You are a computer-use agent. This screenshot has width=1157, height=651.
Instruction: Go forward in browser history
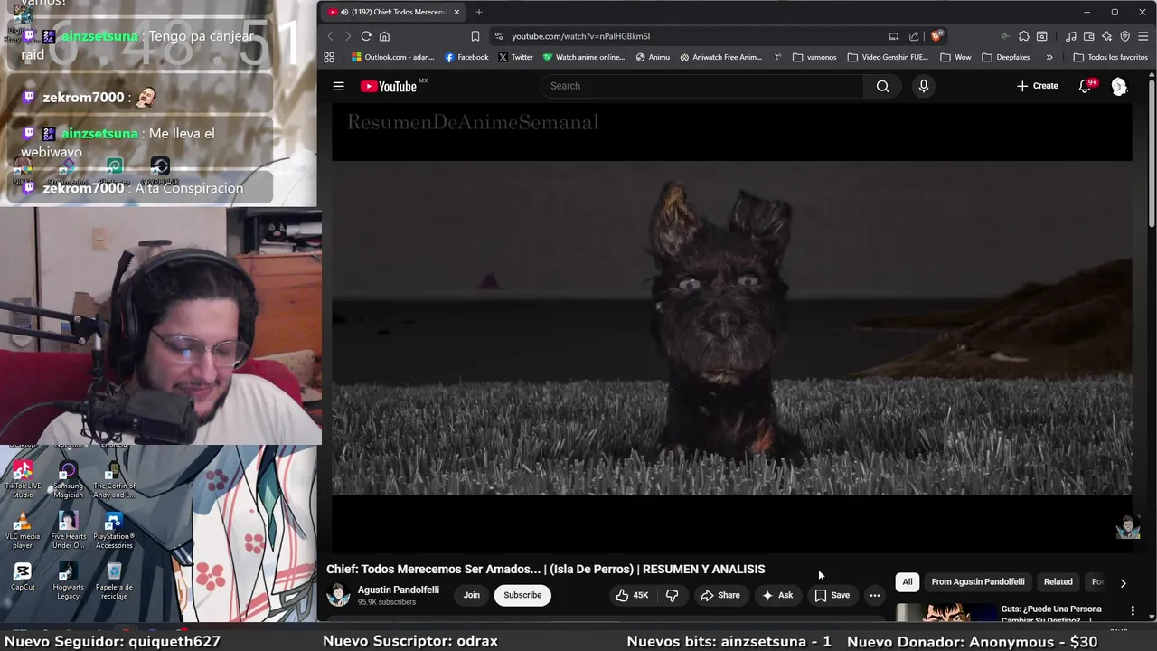[347, 36]
